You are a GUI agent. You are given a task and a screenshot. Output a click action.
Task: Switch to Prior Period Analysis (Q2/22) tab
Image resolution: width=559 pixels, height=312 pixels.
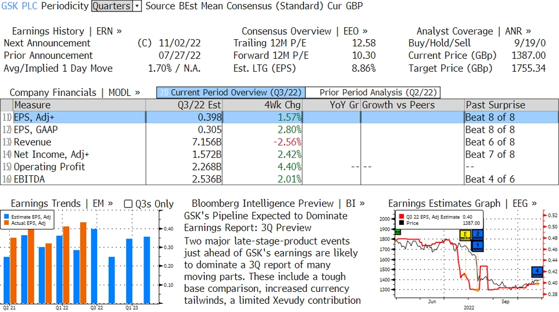click(x=373, y=93)
